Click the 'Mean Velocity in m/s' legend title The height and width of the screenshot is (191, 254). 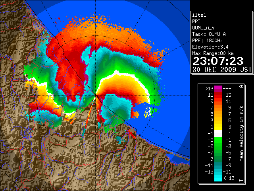[x=241, y=133]
